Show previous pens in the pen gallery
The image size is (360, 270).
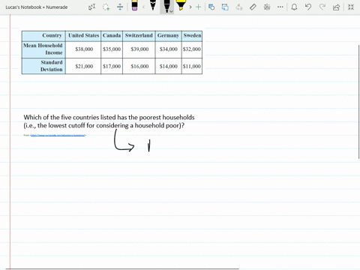pyautogui.click(x=143, y=7)
